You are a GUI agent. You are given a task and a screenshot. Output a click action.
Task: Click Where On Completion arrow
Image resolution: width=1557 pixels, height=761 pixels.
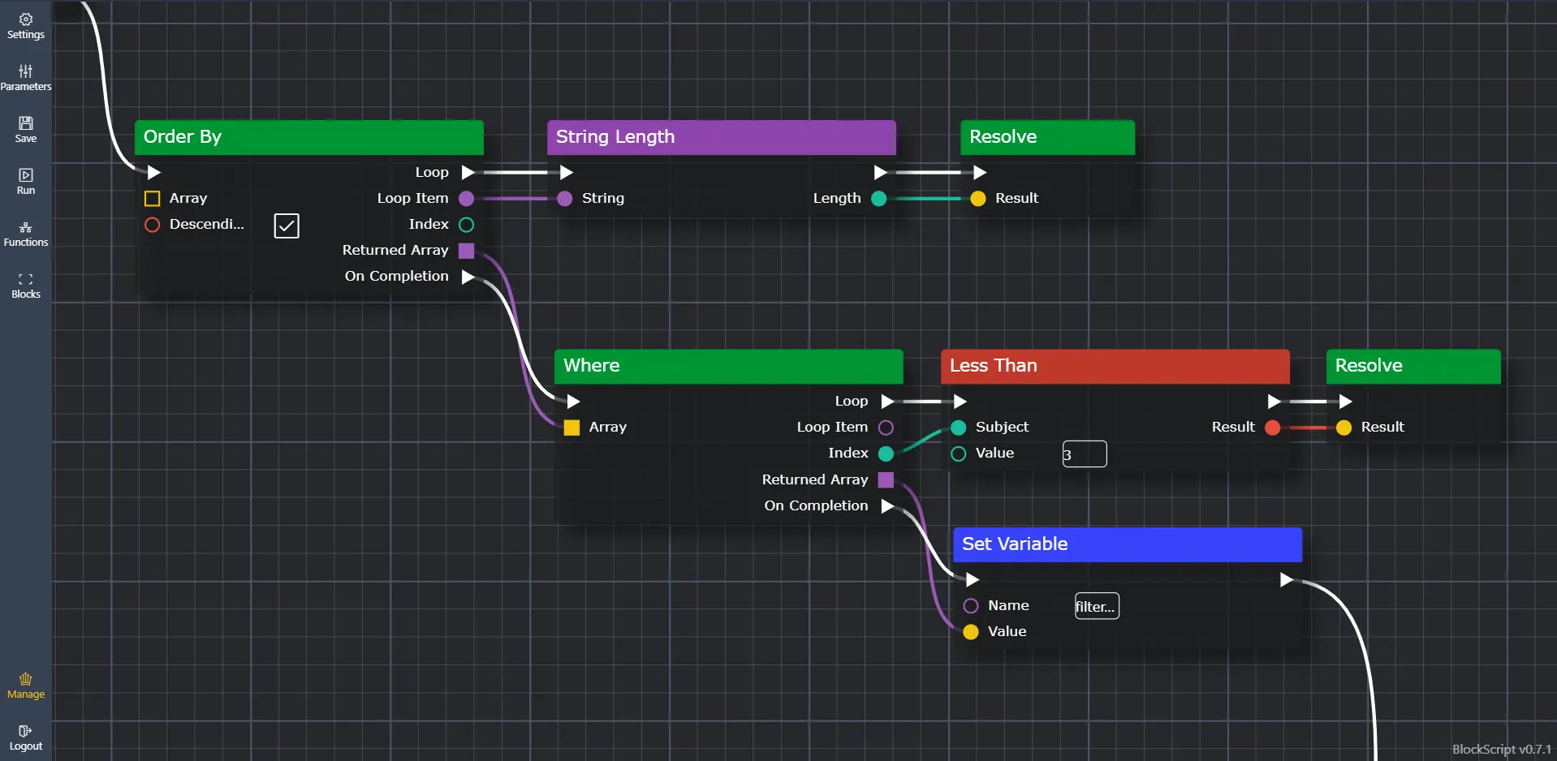click(x=887, y=506)
